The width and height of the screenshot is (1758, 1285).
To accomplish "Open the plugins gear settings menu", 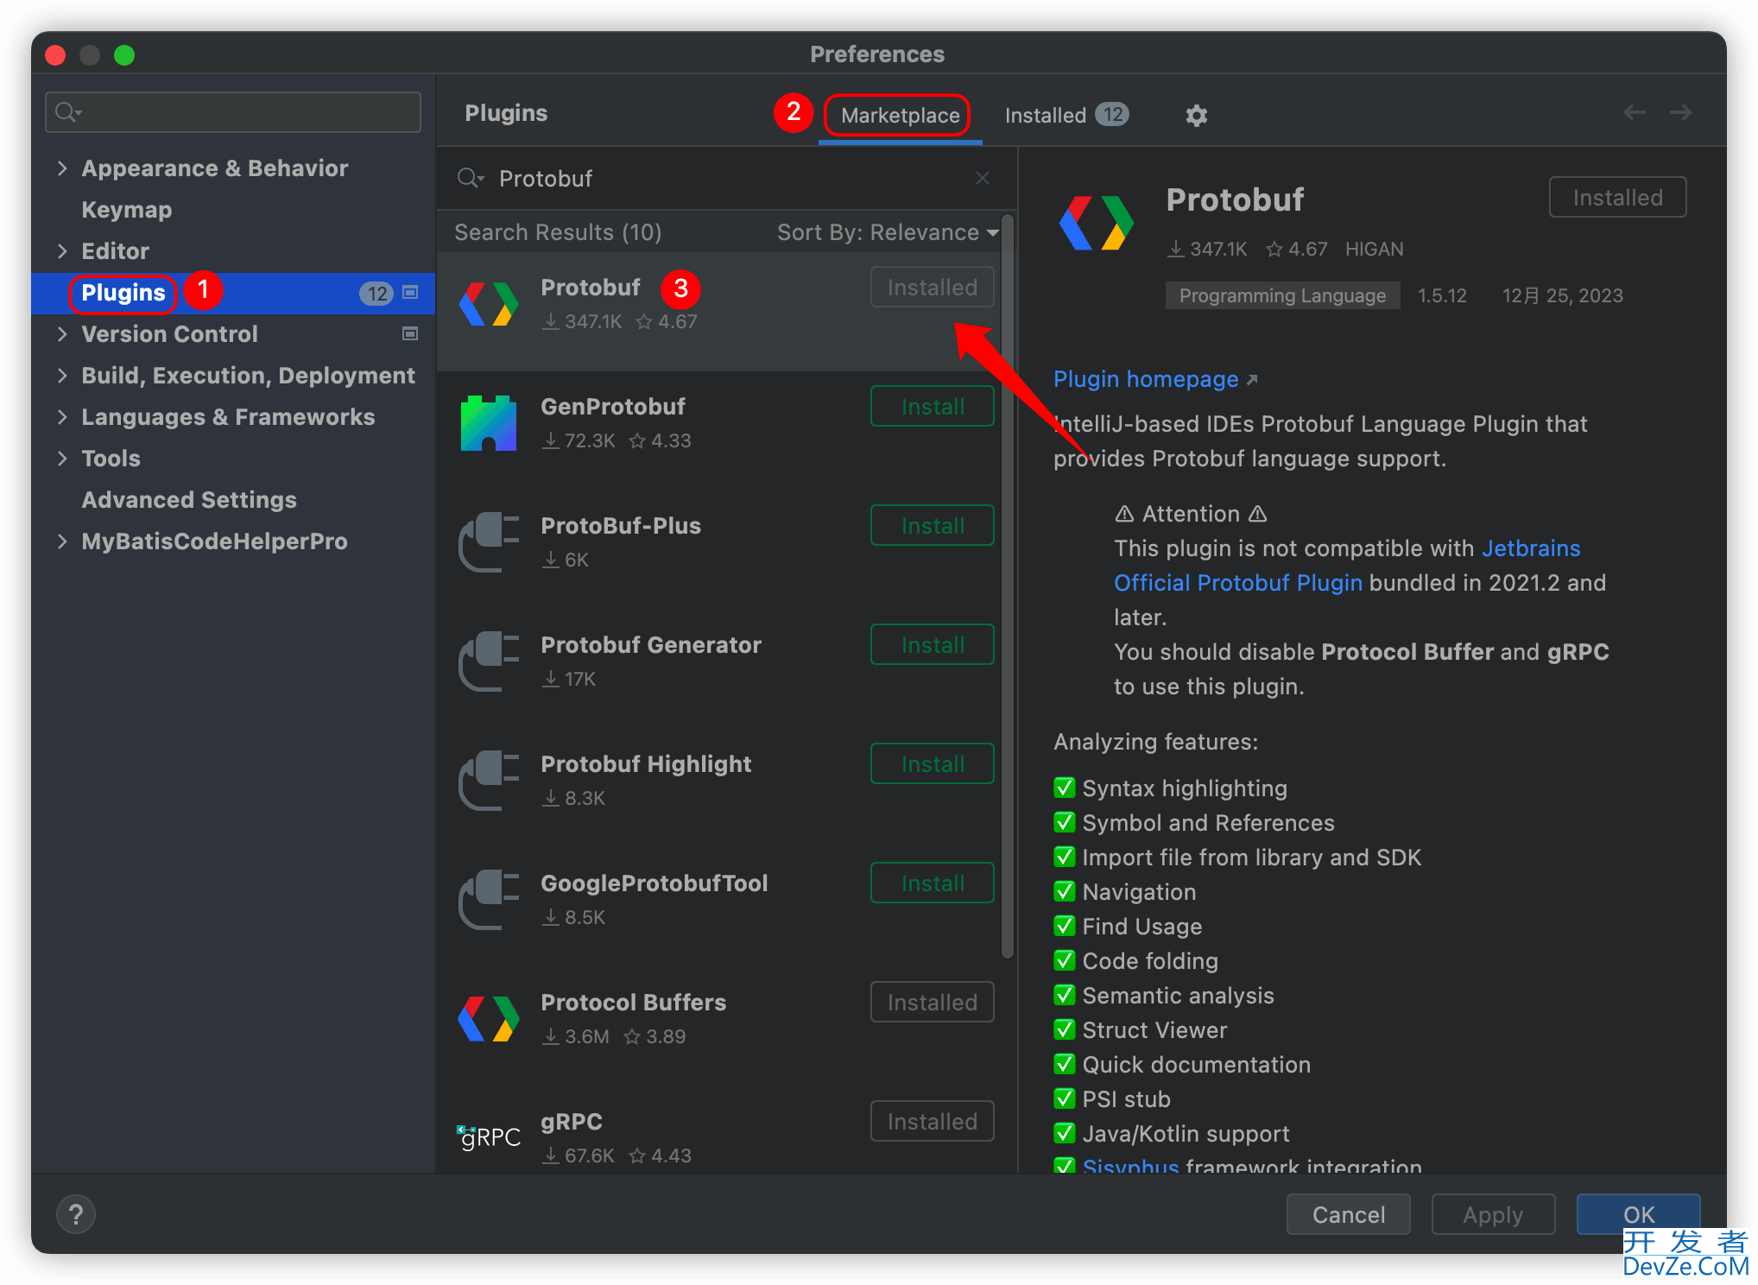I will coord(1196,115).
